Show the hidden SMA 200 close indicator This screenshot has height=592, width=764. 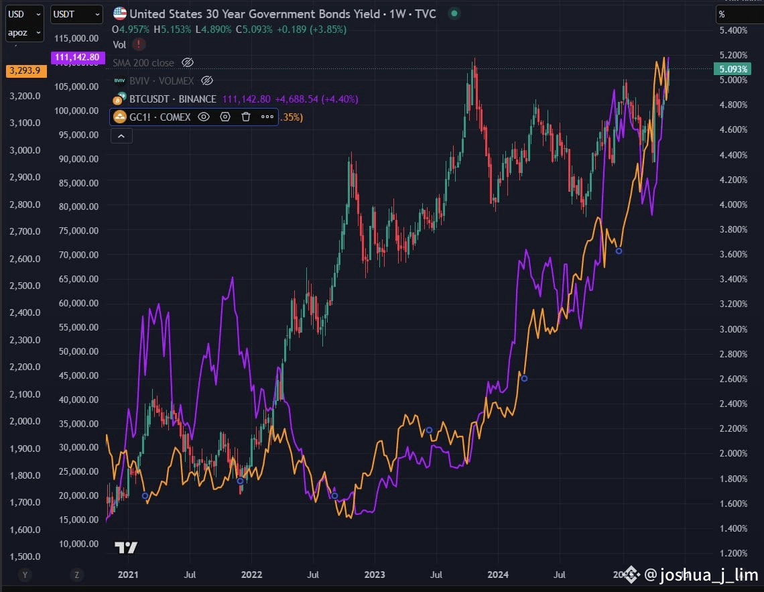pos(188,62)
